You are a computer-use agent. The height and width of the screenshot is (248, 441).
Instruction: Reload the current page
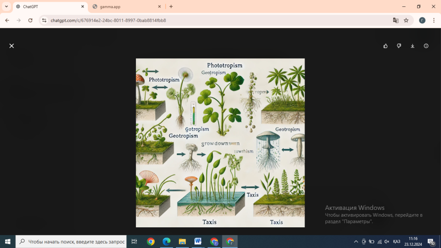coord(30,20)
